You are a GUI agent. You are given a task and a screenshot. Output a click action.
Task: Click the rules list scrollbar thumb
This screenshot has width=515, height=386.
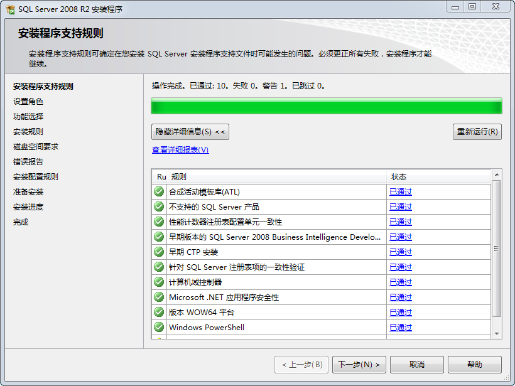click(x=497, y=249)
